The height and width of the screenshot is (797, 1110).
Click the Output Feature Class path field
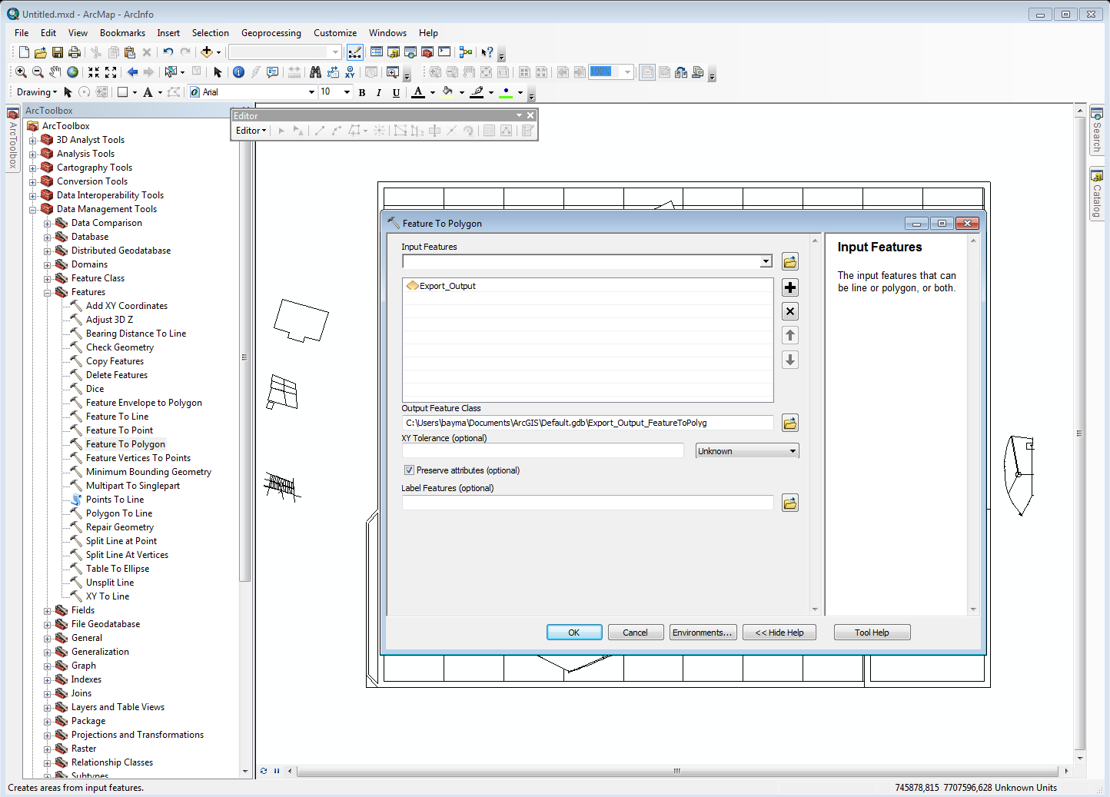point(588,423)
